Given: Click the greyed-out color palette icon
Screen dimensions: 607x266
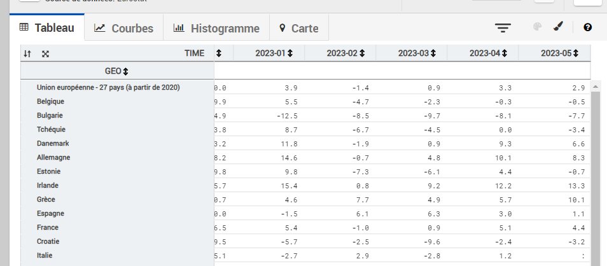Looking at the screenshot, I should tap(536, 27).
